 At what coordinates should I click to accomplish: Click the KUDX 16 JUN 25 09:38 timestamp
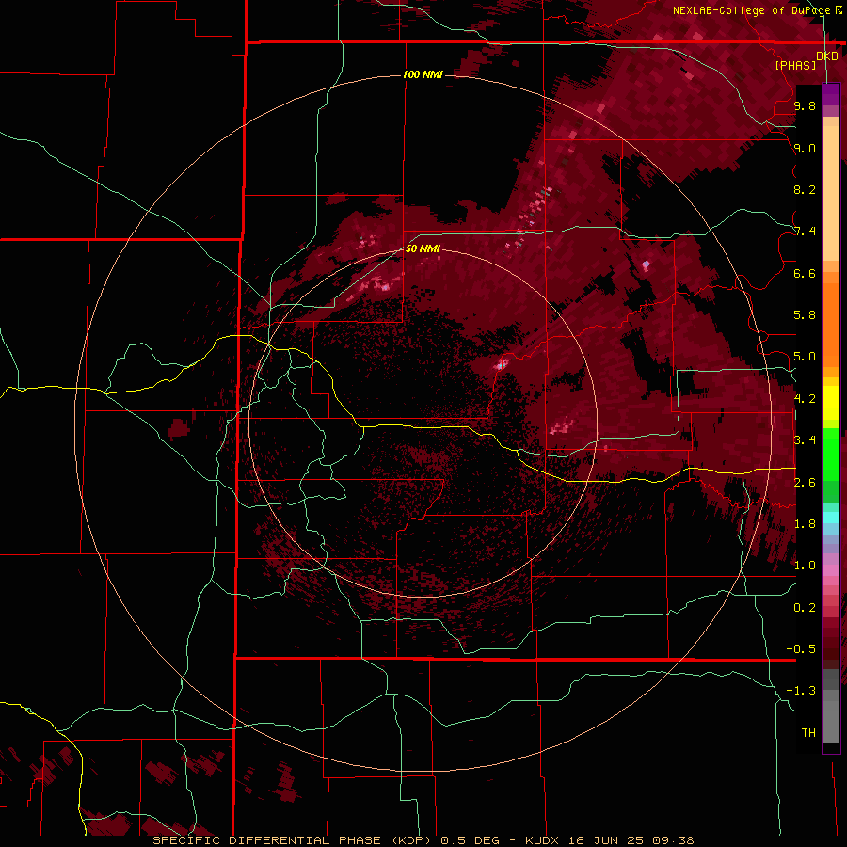[609, 840]
